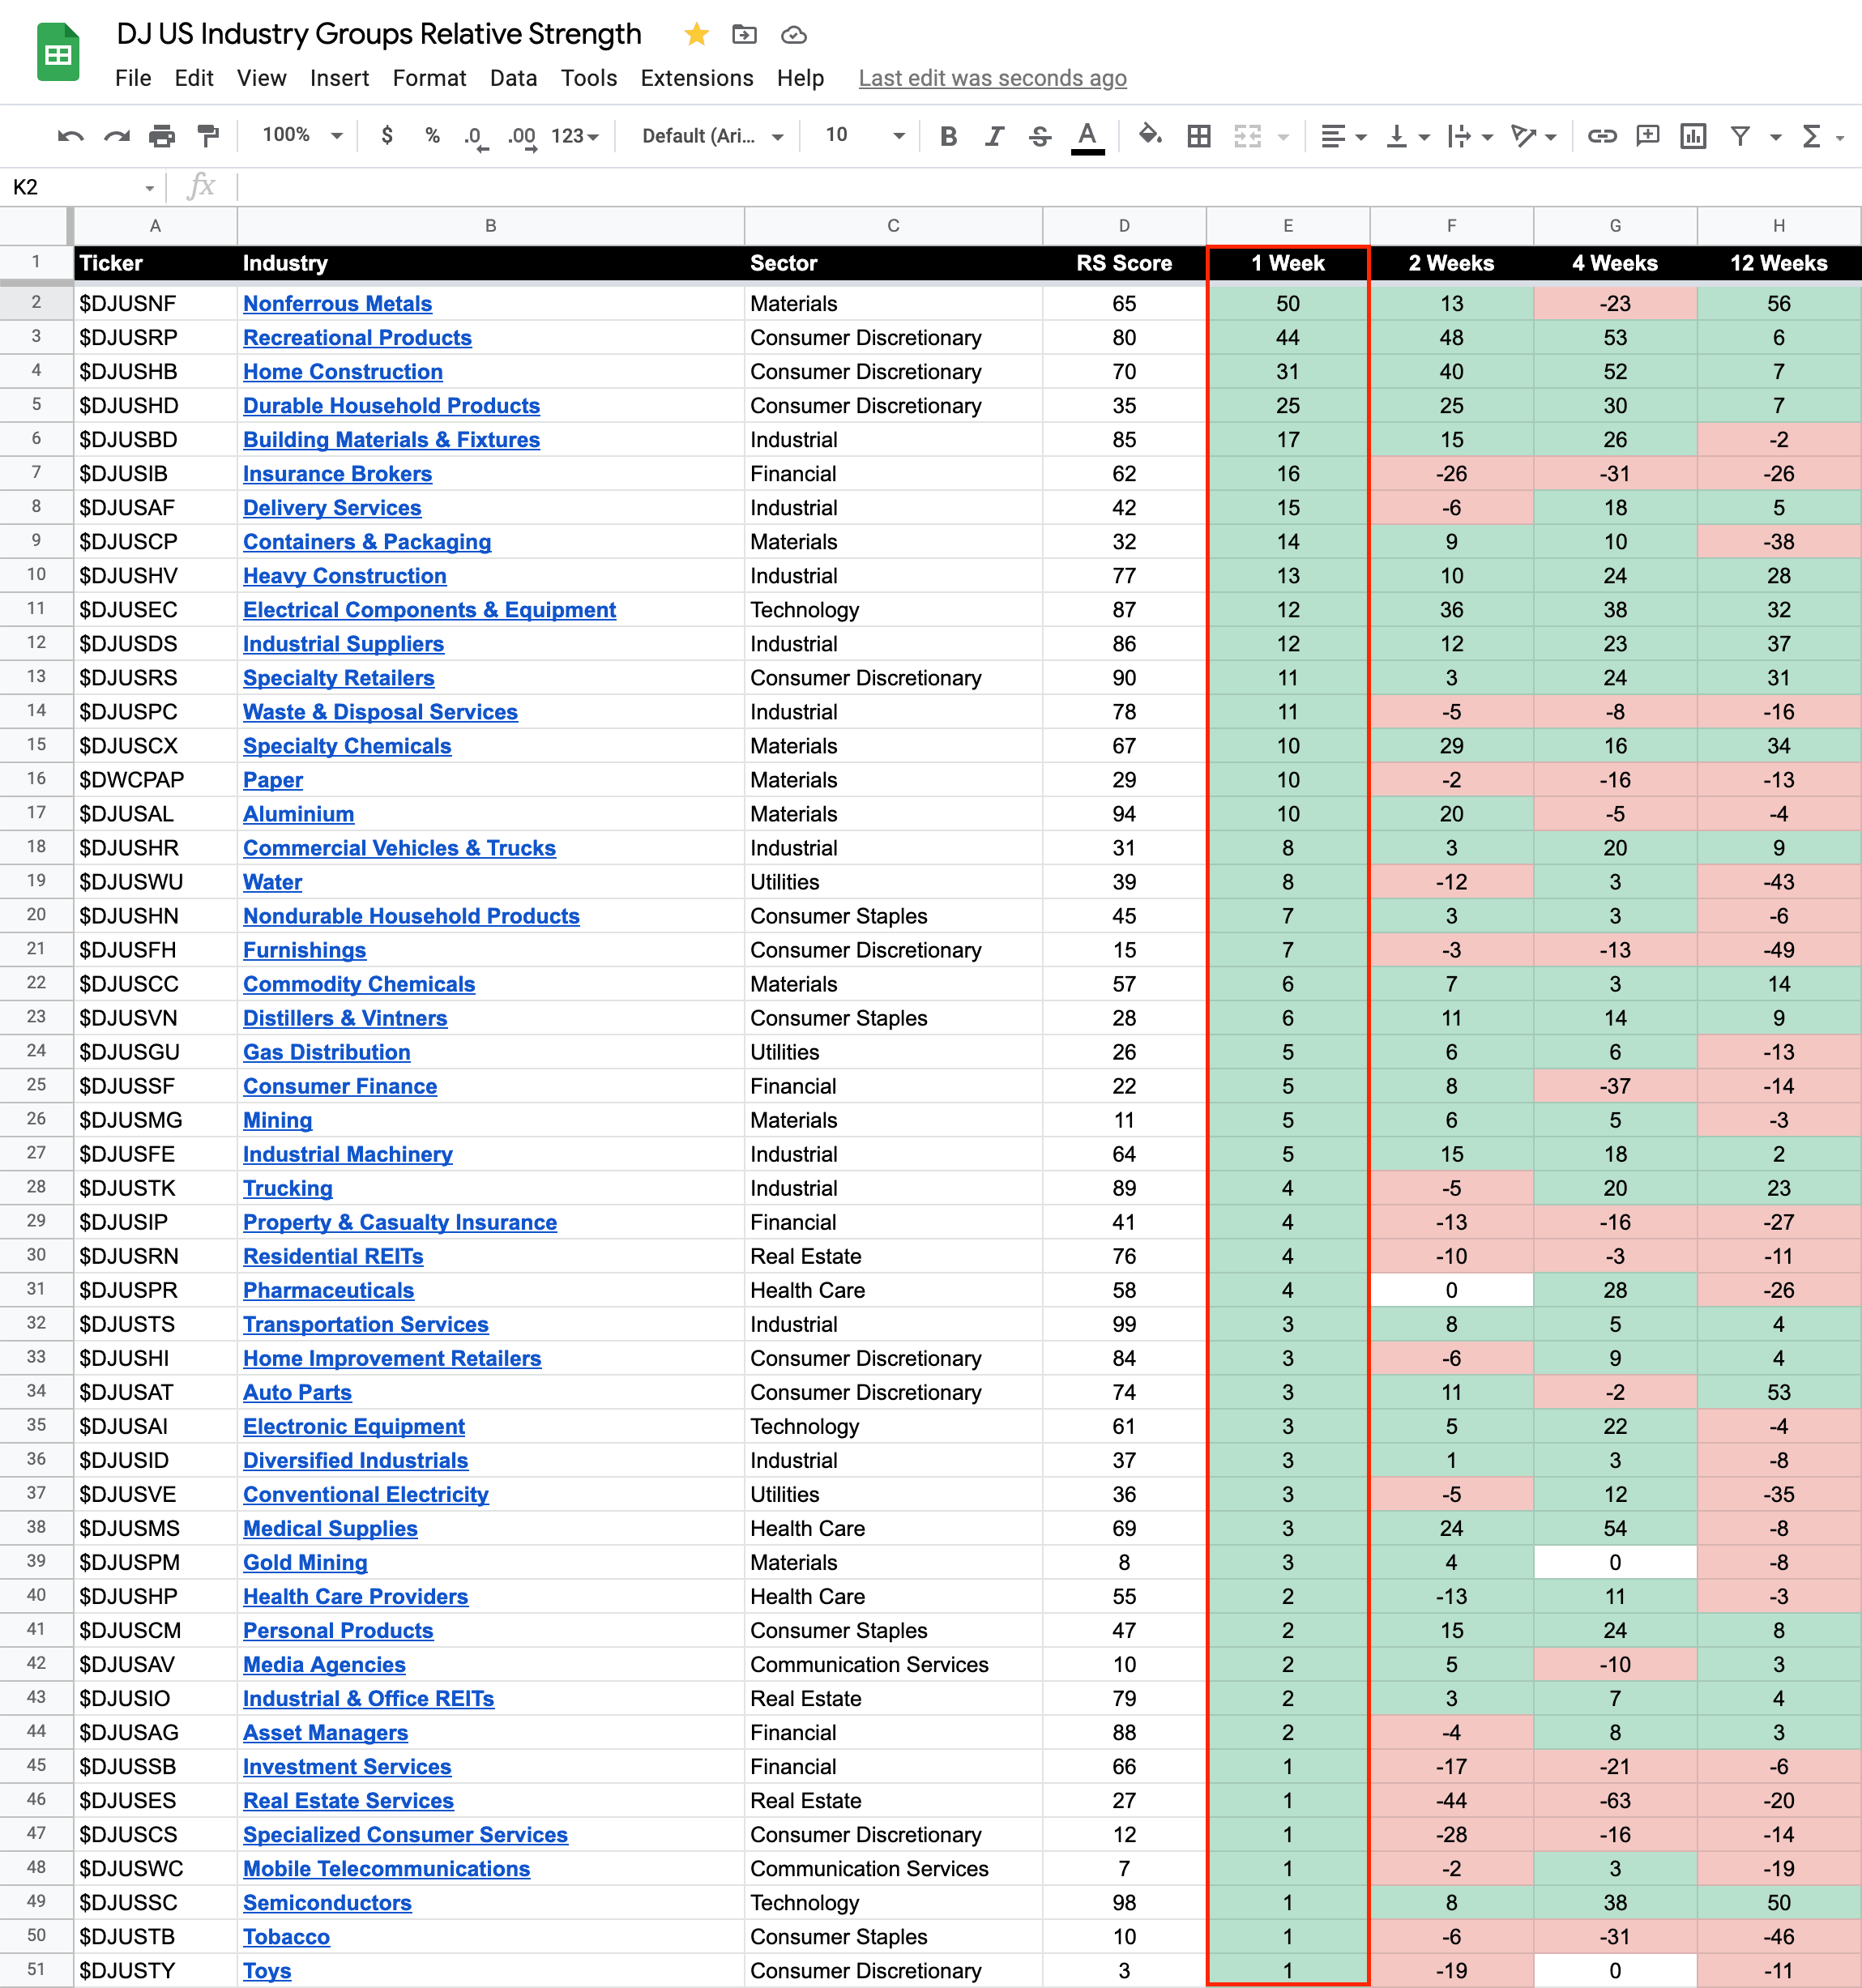Viewport: 1862px width, 1988px height.
Task: Open the fill color picker
Action: coord(1150,136)
